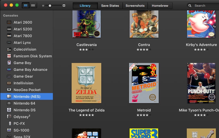The height and width of the screenshot is (138, 219).
Task: Select the Atari Lynx handheld icon
Action: pyautogui.click(x=9, y=42)
